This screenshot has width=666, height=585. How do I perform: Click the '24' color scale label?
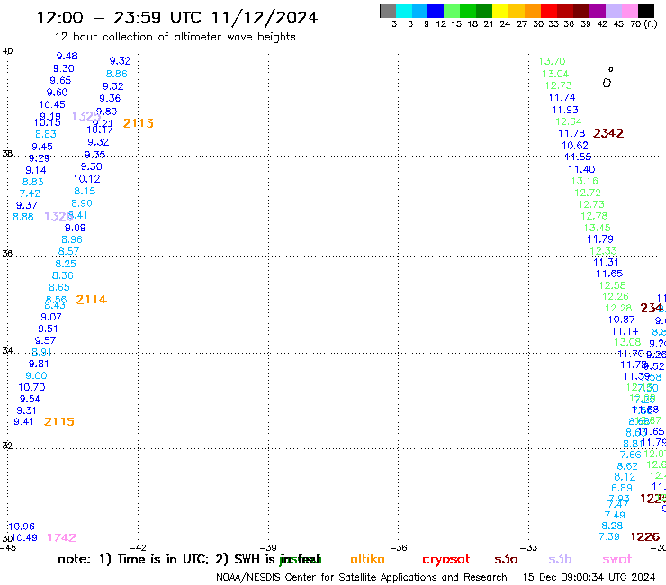[x=505, y=24]
